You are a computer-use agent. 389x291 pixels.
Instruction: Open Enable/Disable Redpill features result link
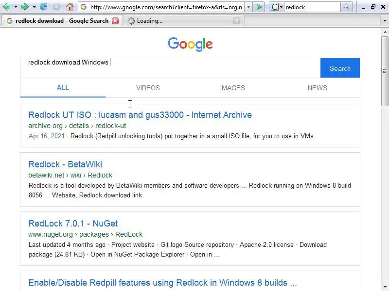[162, 283]
